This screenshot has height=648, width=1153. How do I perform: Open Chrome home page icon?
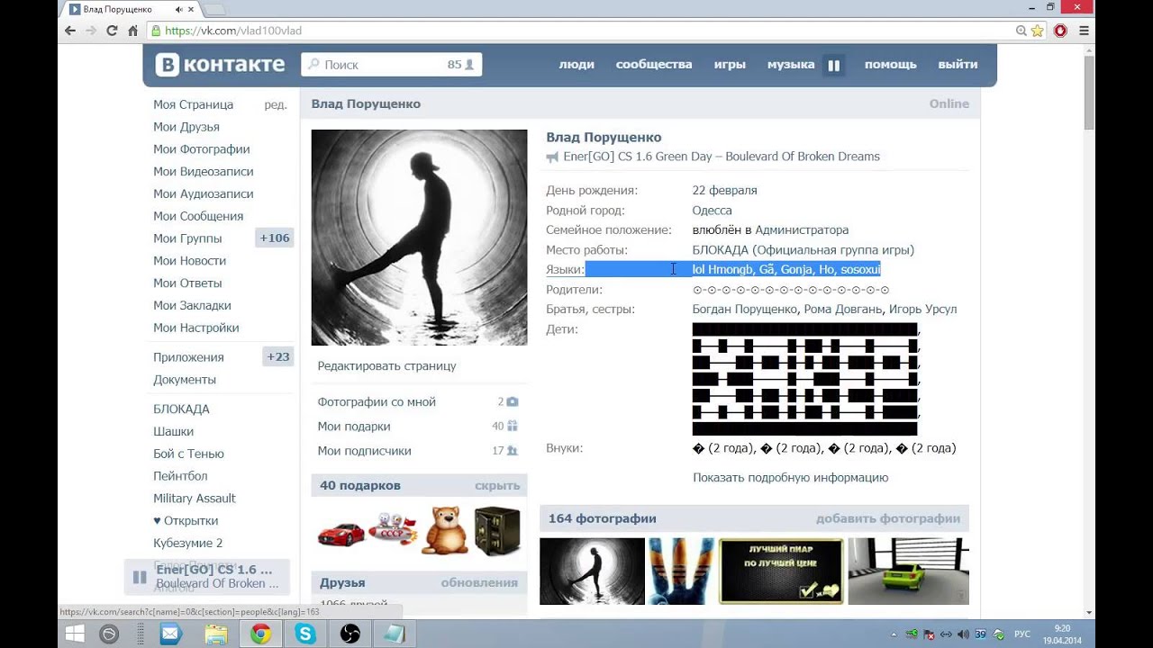pyautogui.click(x=133, y=31)
